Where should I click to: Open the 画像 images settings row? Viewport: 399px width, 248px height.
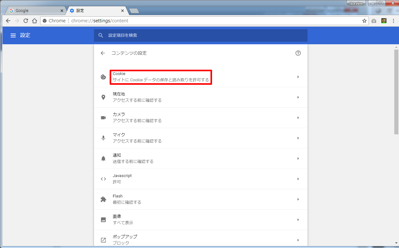(200, 220)
